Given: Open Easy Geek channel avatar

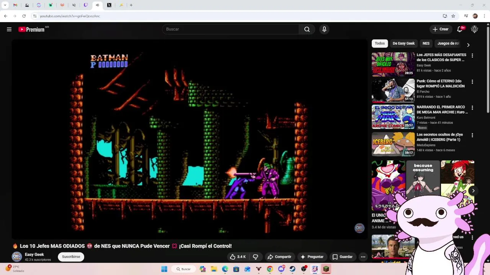Looking at the screenshot, I should [17, 257].
